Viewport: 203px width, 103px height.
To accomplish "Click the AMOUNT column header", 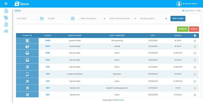I will pos(178,35).
